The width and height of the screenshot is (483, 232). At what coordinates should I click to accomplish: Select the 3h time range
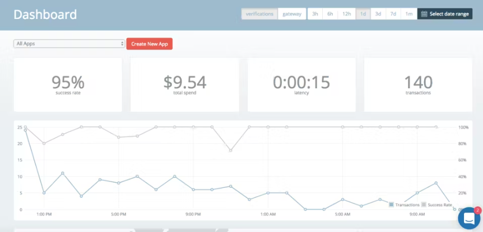pos(315,14)
